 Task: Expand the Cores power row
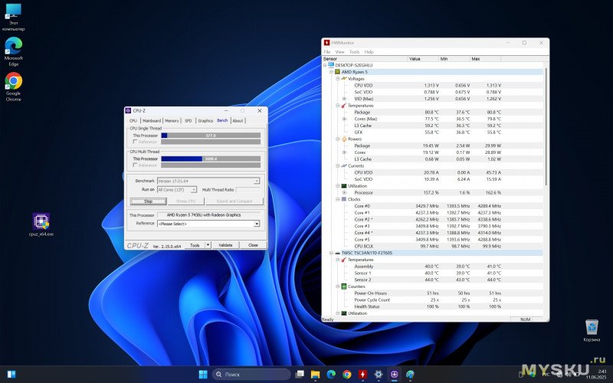coord(344,152)
